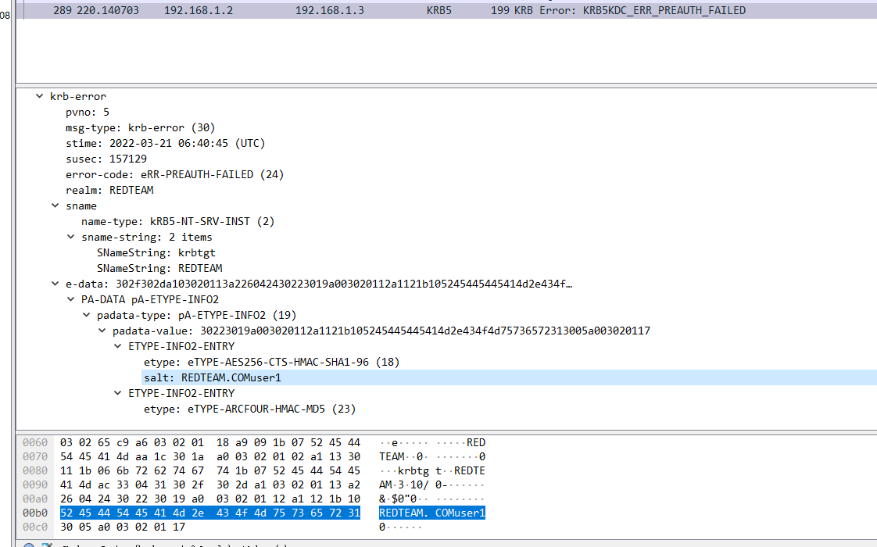Click ASCII text krbtg t REDTE
This screenshot has height=547, width=877.
[x=431, y=471]
